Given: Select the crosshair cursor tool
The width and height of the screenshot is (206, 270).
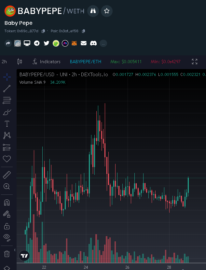Looking at the screenshot, I should pyautogui.click(x=7, y=77).
